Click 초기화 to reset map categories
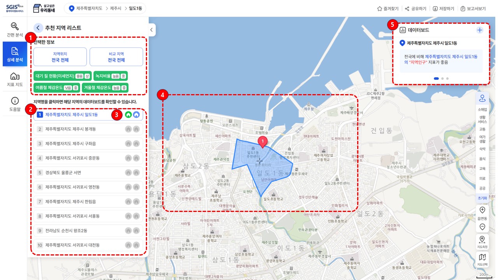Screen dimensions: 498x280 482,198
